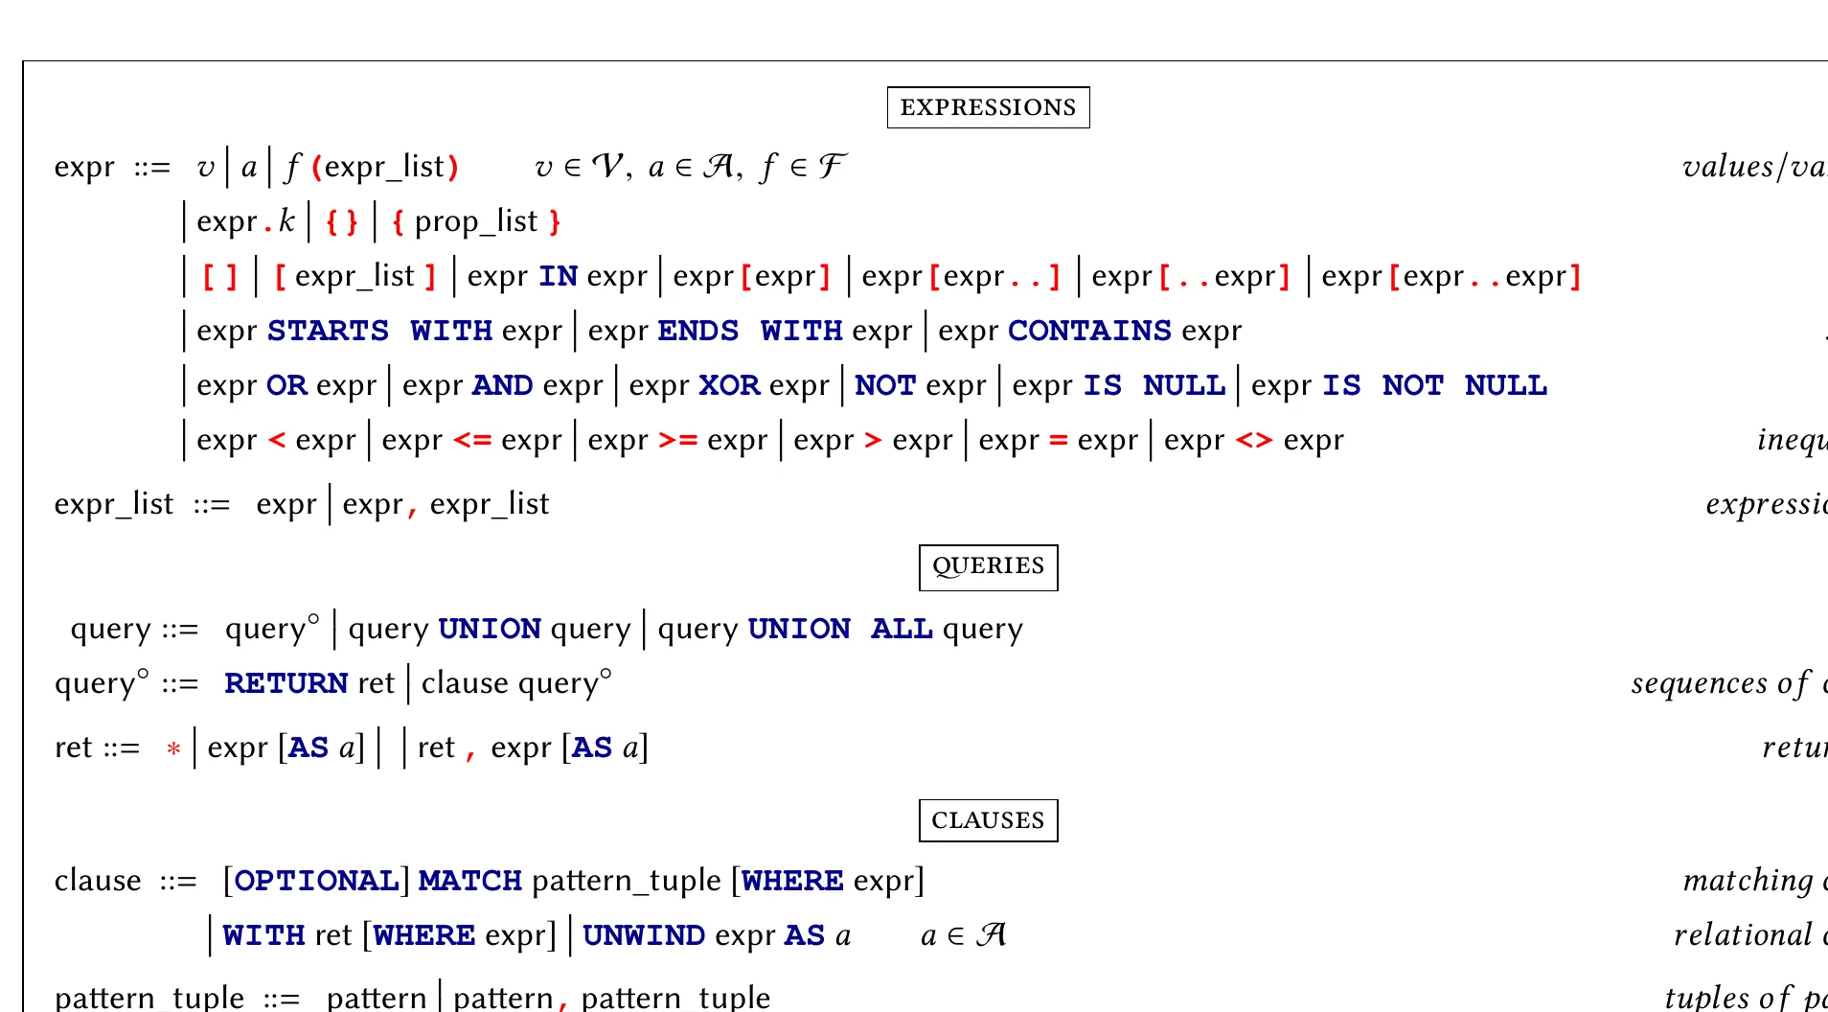
Task: Click the RETURN keyword
Action: click(x=286, y=683)
